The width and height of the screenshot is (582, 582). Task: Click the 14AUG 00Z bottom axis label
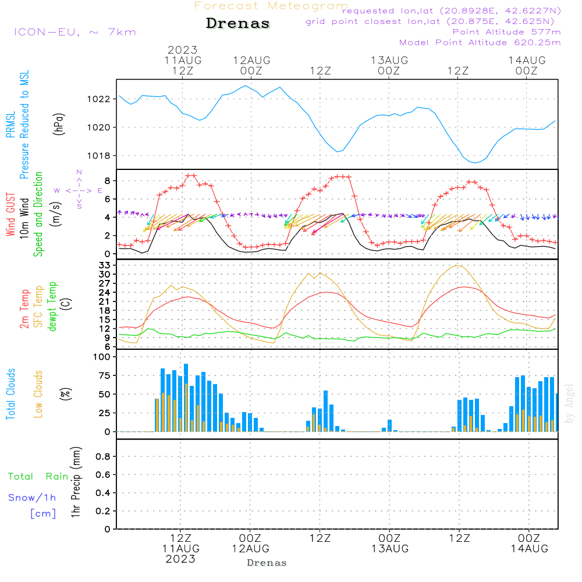click(529, 544)
